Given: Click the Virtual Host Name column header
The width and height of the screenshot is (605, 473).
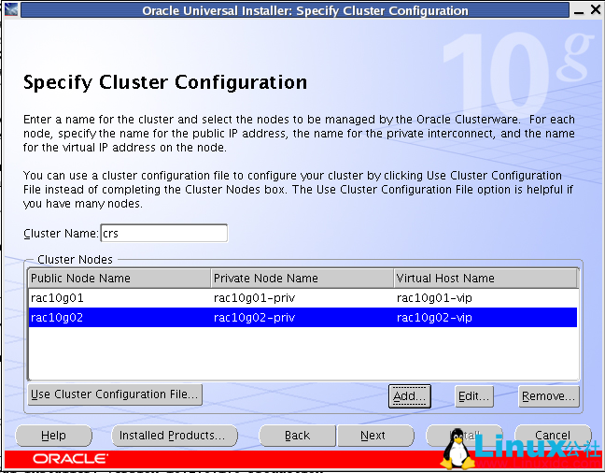Looking at the screenshot, I should pos(485,279).
